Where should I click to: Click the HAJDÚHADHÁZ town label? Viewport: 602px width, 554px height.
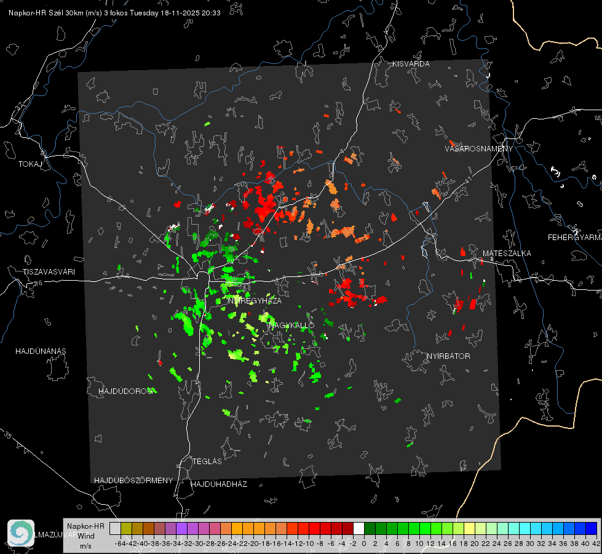(x=219, y=484)
